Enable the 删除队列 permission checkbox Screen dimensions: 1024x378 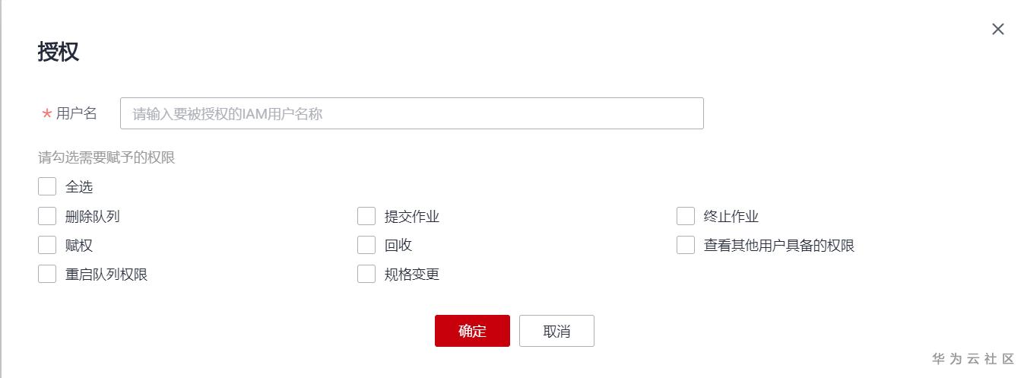[x=47, y=216]
